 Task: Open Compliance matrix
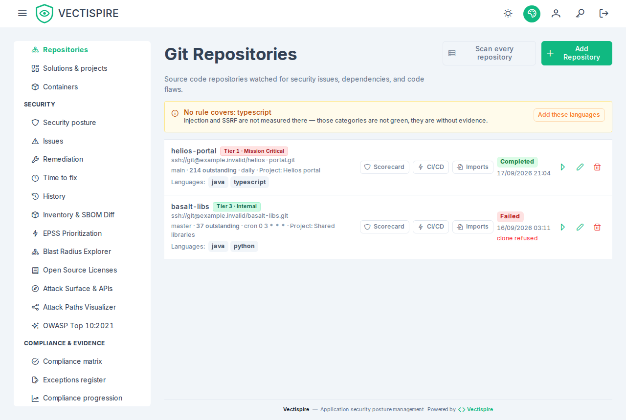click(82, 361)
